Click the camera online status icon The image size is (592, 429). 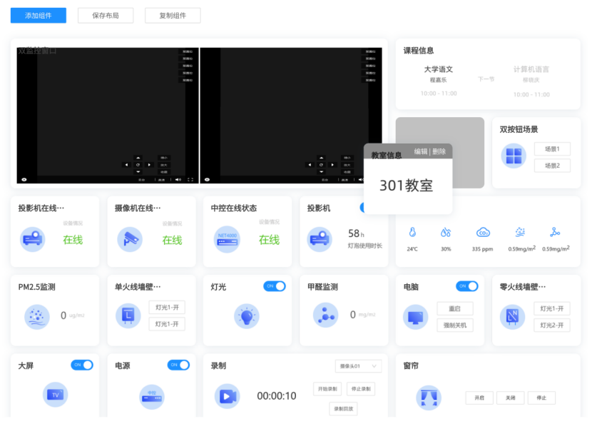point(130,239)
